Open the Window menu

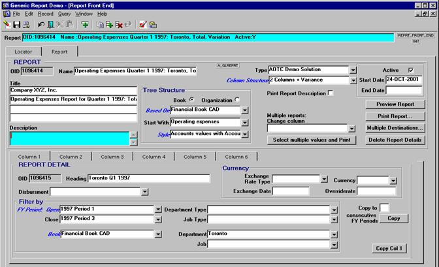[84, 14]
